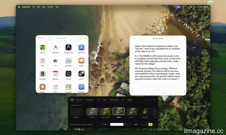This screenshot has width=226, height=135.
Task: Open the Chess app icon
Action: point(81,74)
